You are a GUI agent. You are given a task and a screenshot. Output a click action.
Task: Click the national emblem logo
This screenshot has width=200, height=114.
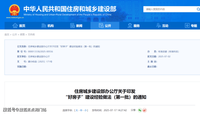[x=14, y=10]
